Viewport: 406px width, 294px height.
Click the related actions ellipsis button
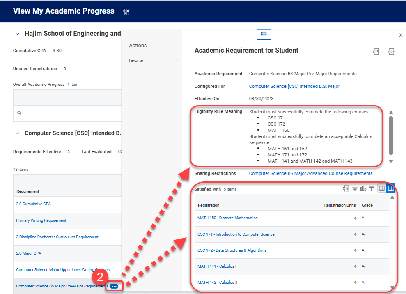(x=114, y=286)
